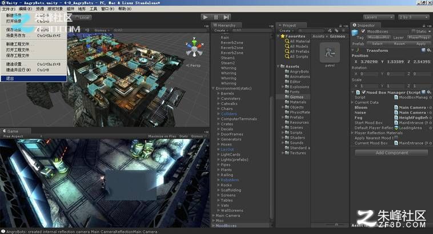Click the Step frame button

pyautogui.click(x=226, y=17)
